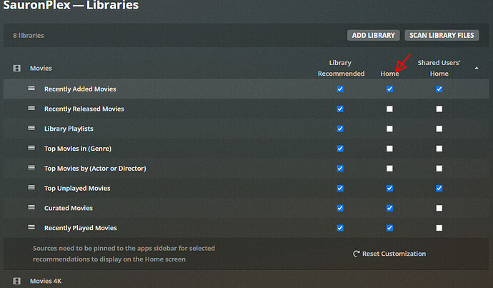Click the Top Unplayed Movies label
The height and width of the screenshot is (288, 493).
[77, 188]
